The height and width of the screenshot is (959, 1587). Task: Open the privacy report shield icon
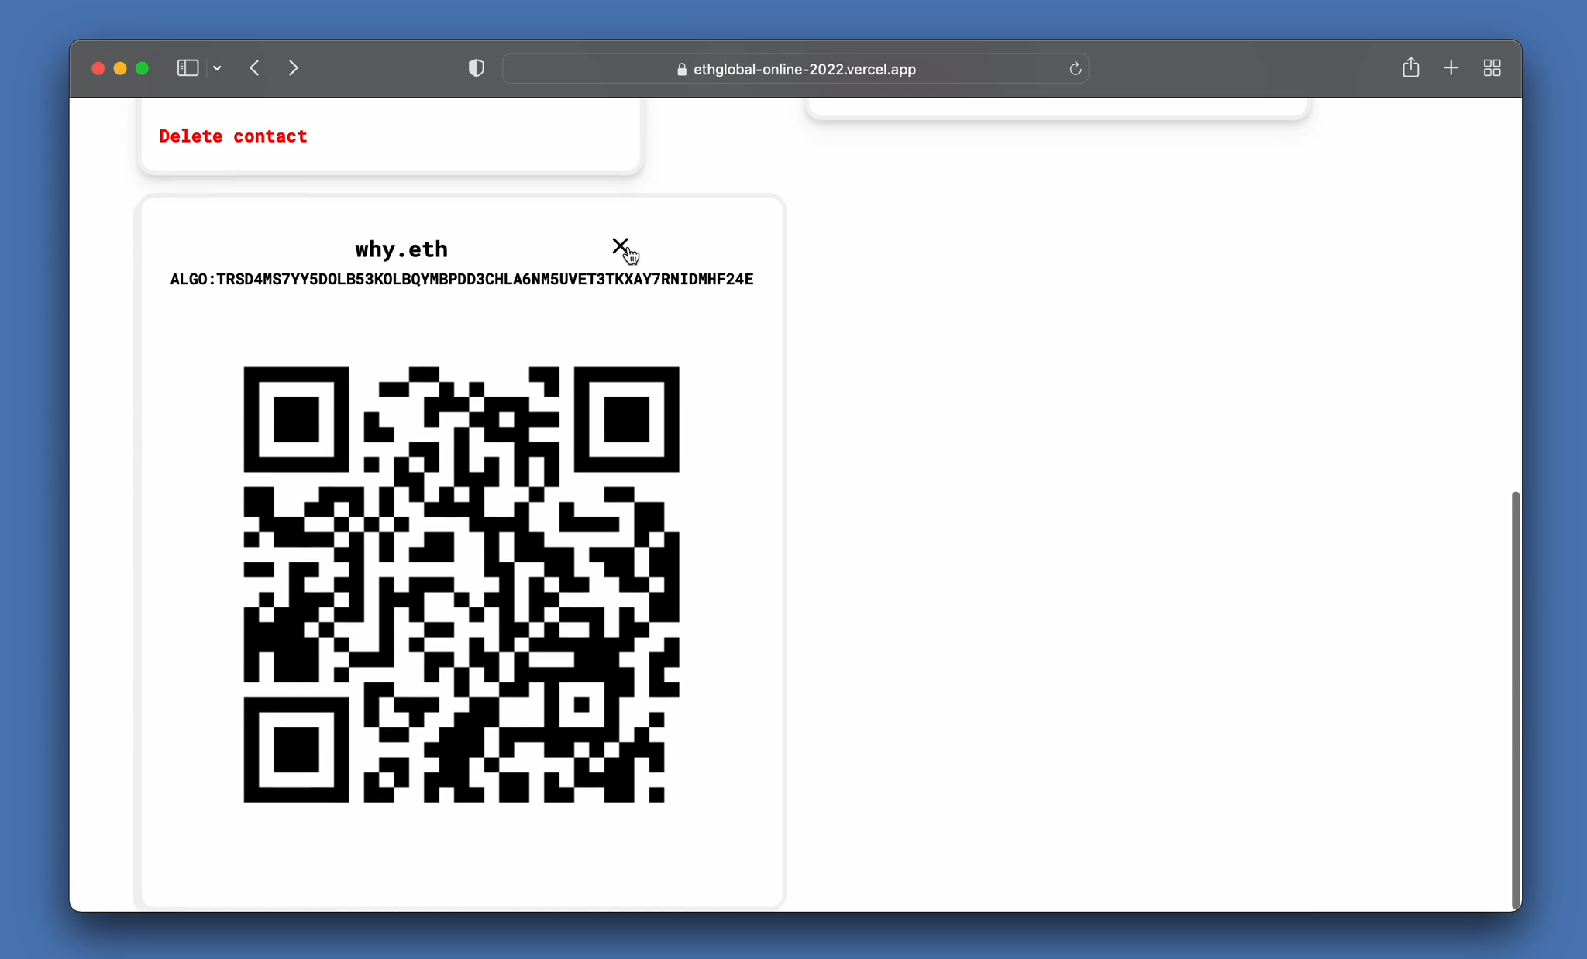(477, 68)
